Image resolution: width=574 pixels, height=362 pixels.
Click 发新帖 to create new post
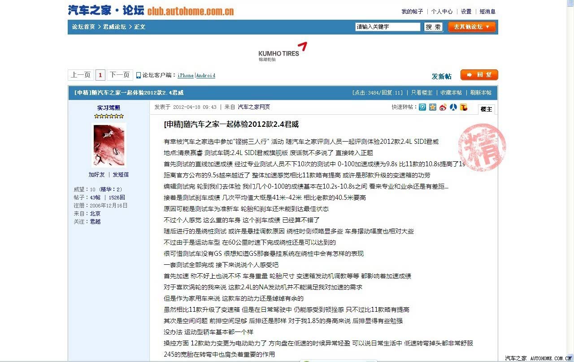(x=442, y=76)
